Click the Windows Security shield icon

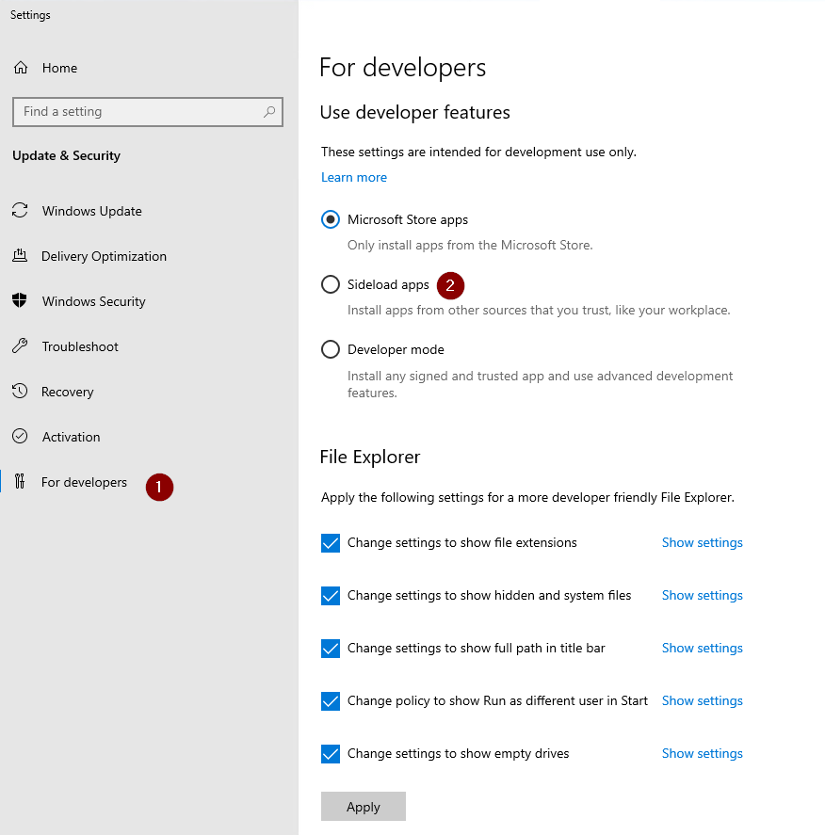click(x=20, y=301)
